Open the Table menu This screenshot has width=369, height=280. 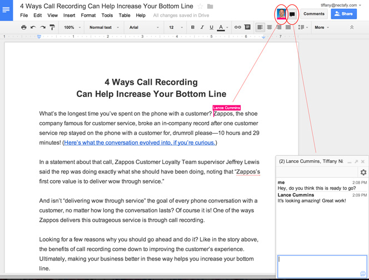(x=124, y=16)
